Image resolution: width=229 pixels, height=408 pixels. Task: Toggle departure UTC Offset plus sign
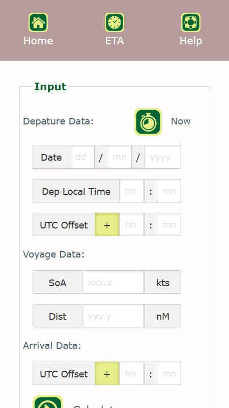pos(107,224)
